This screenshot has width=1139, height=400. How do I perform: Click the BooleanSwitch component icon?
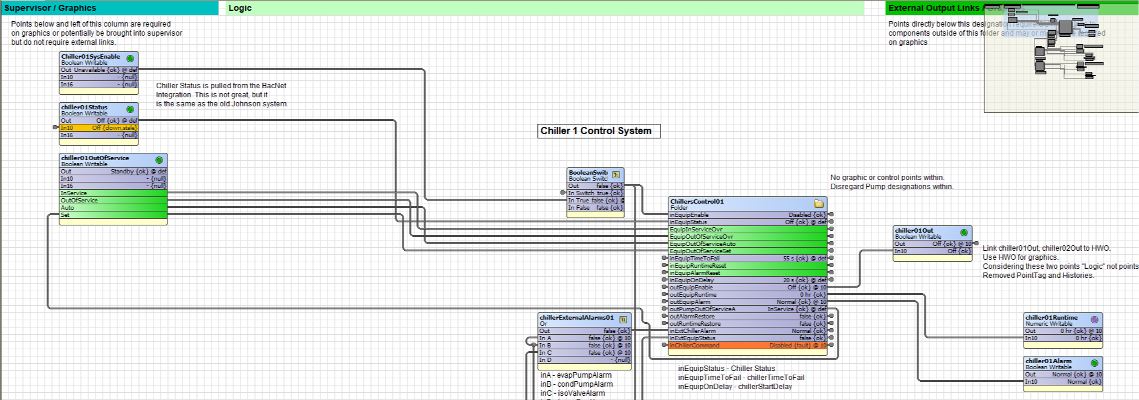[x=616, y=175]
